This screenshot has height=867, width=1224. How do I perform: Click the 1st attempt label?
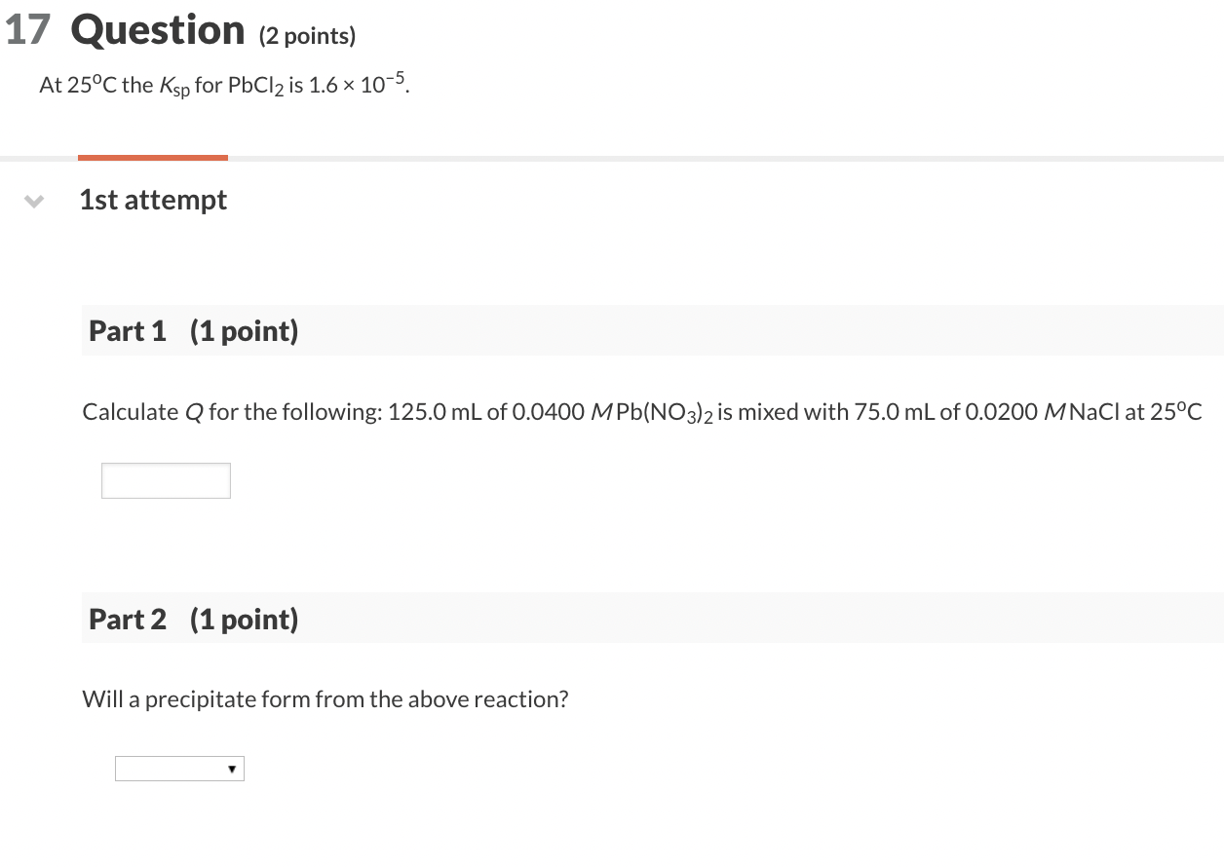pyautogui.click(x=153, y=200)
